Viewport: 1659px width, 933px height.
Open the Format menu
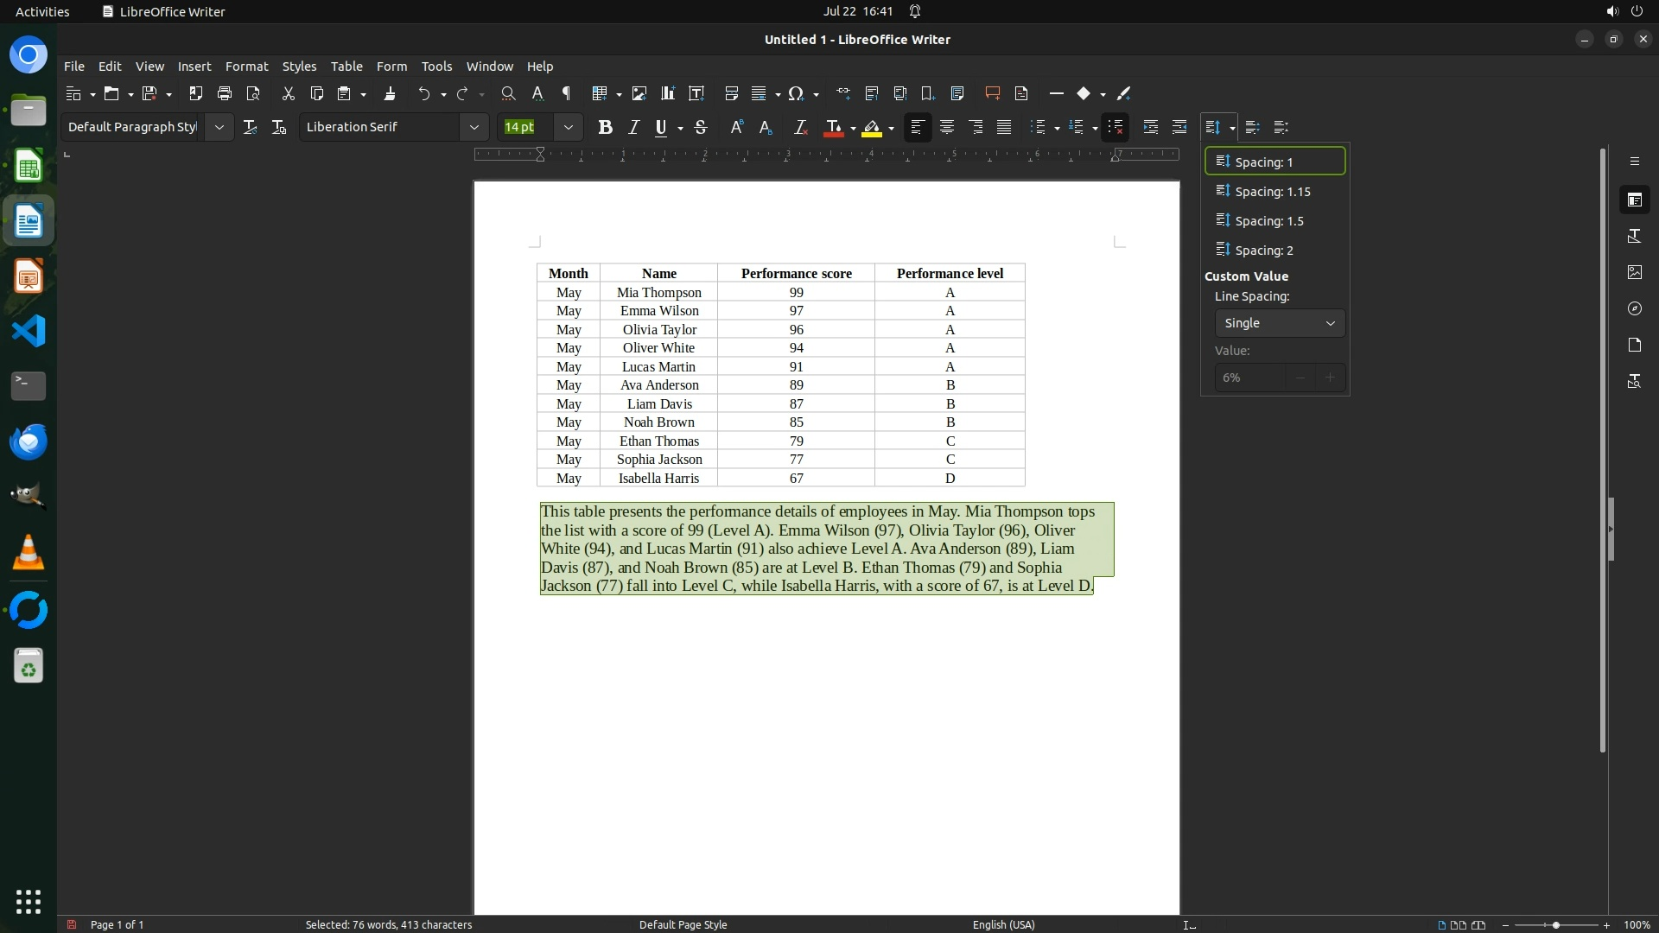246,67
